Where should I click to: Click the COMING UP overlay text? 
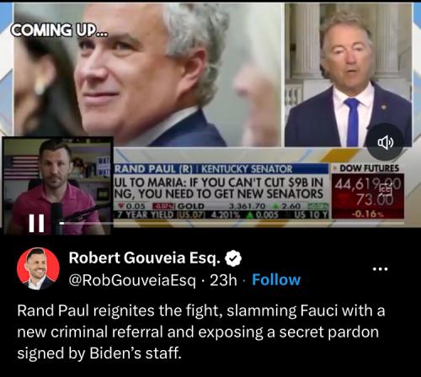click(x=59, y=30)
